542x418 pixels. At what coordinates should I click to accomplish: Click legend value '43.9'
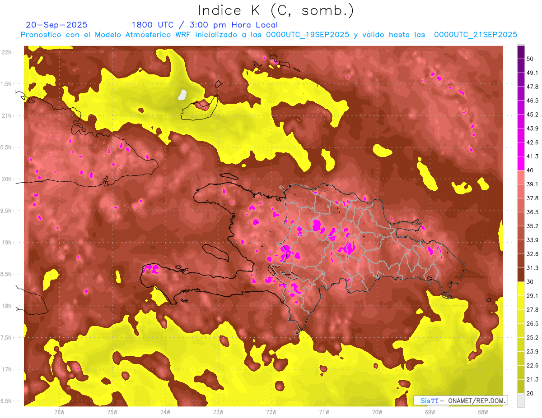pos(533,129)
